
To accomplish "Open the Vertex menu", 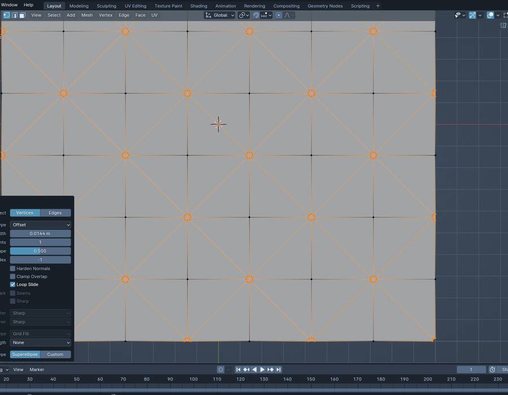I will coord(106,15).
